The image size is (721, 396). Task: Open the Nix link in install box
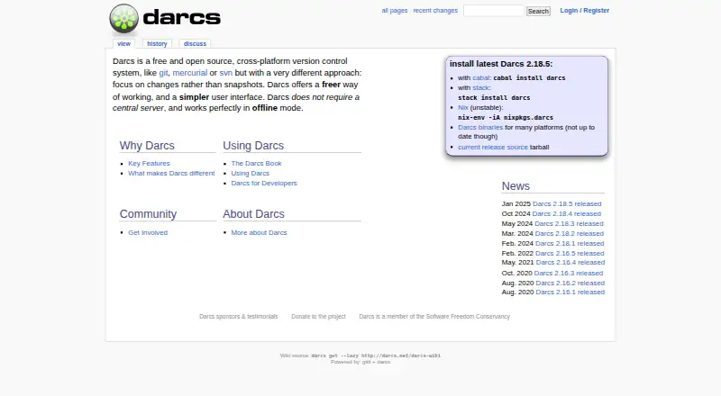click(463, 107)
